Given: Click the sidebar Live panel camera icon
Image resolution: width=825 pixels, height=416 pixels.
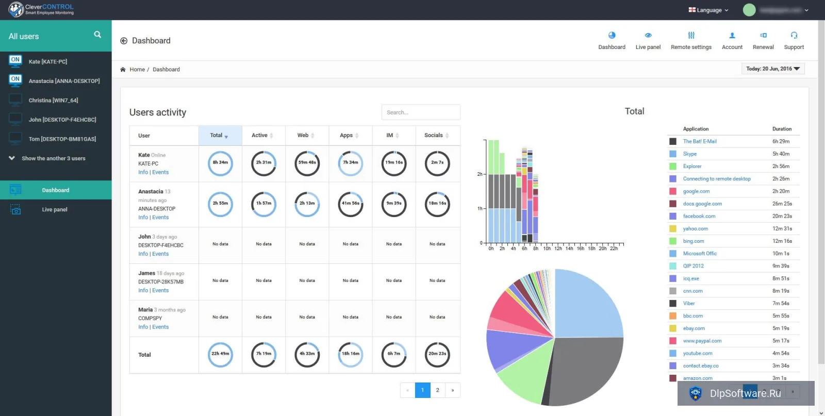Looking at the screenshot, I should [15, 209].
